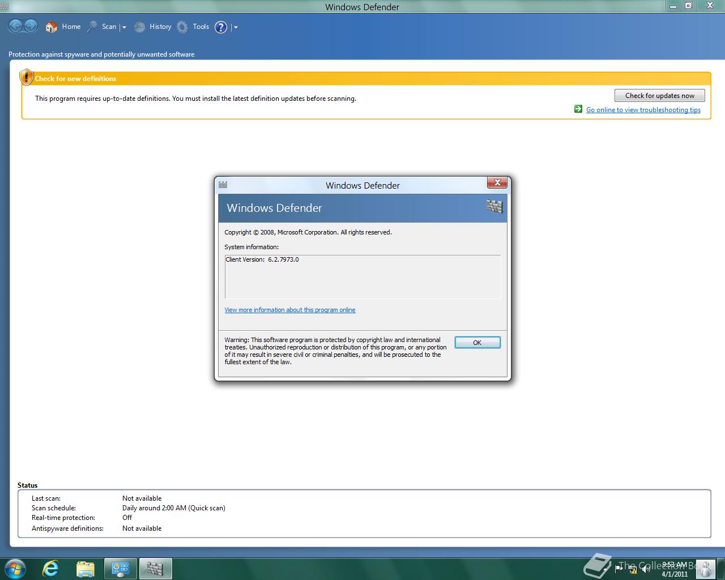Image resolution: width=725 pixels, height=580 pixels.
Task: Minimize the main Windows Defender window
Action: [673, 6]
